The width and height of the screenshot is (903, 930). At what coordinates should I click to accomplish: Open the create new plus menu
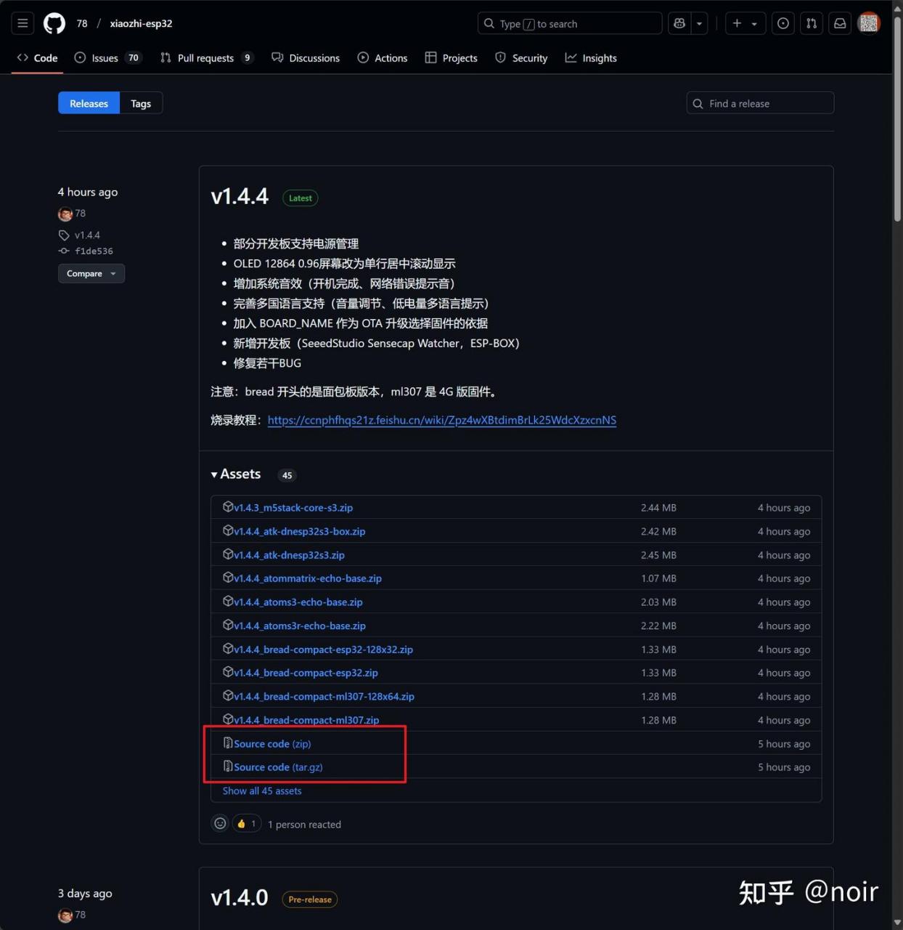tap(745, 23)
